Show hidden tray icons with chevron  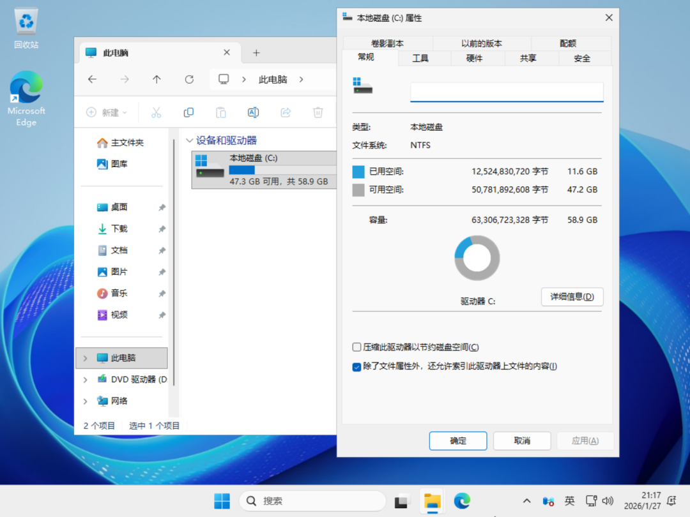pyautogui.click(x=526, y=501)
